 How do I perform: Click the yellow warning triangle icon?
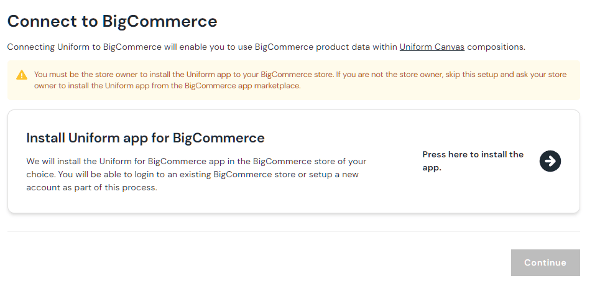[x=22, y=75]
